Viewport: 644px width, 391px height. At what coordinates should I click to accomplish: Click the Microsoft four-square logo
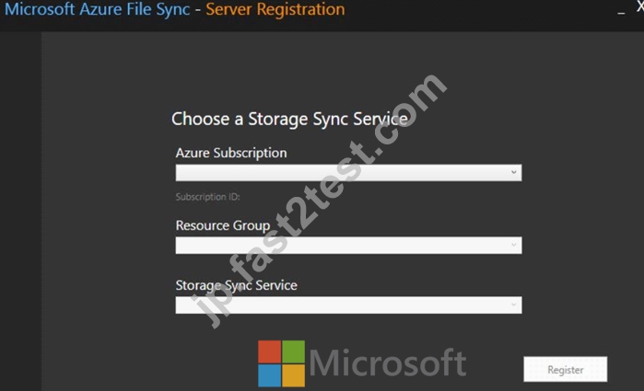281,363
